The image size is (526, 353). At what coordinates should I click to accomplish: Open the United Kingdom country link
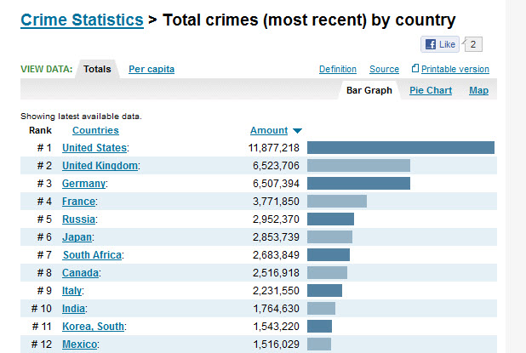[100, 166]
